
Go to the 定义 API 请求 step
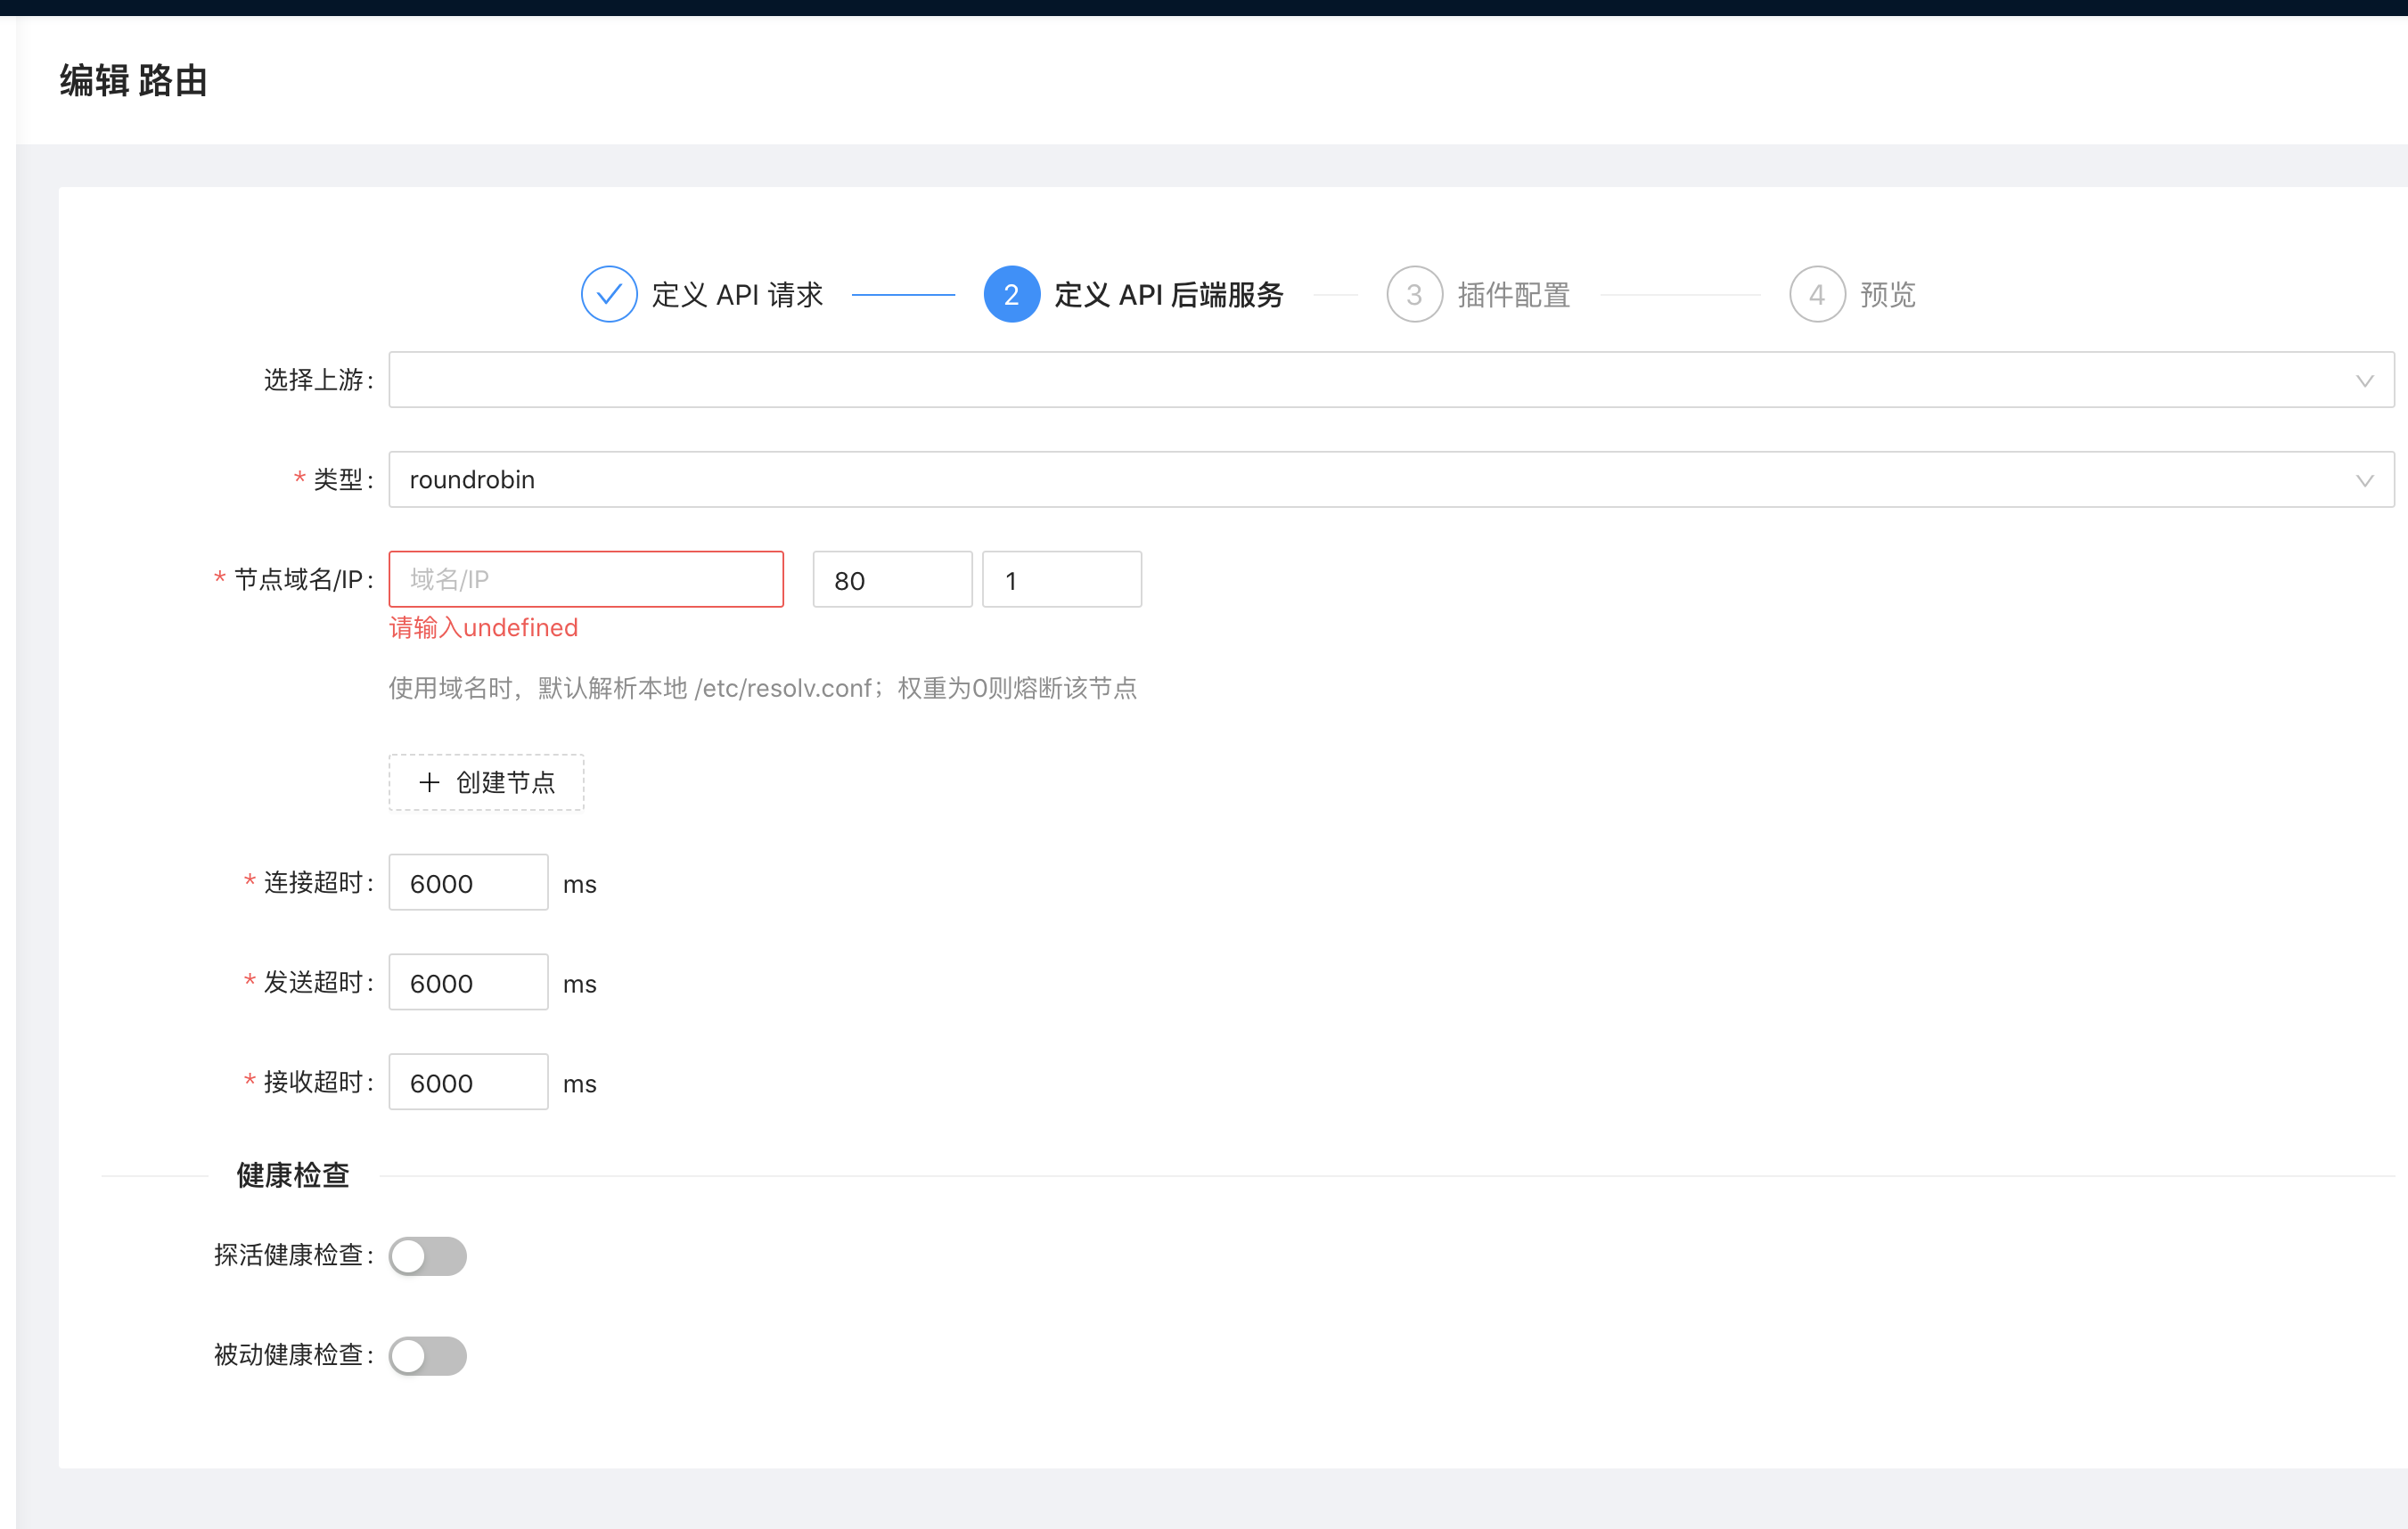737,295
